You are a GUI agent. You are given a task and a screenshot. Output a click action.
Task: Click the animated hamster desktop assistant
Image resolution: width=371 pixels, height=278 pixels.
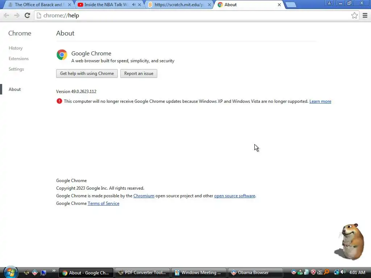pyautogui.click(x=350, y=241)
